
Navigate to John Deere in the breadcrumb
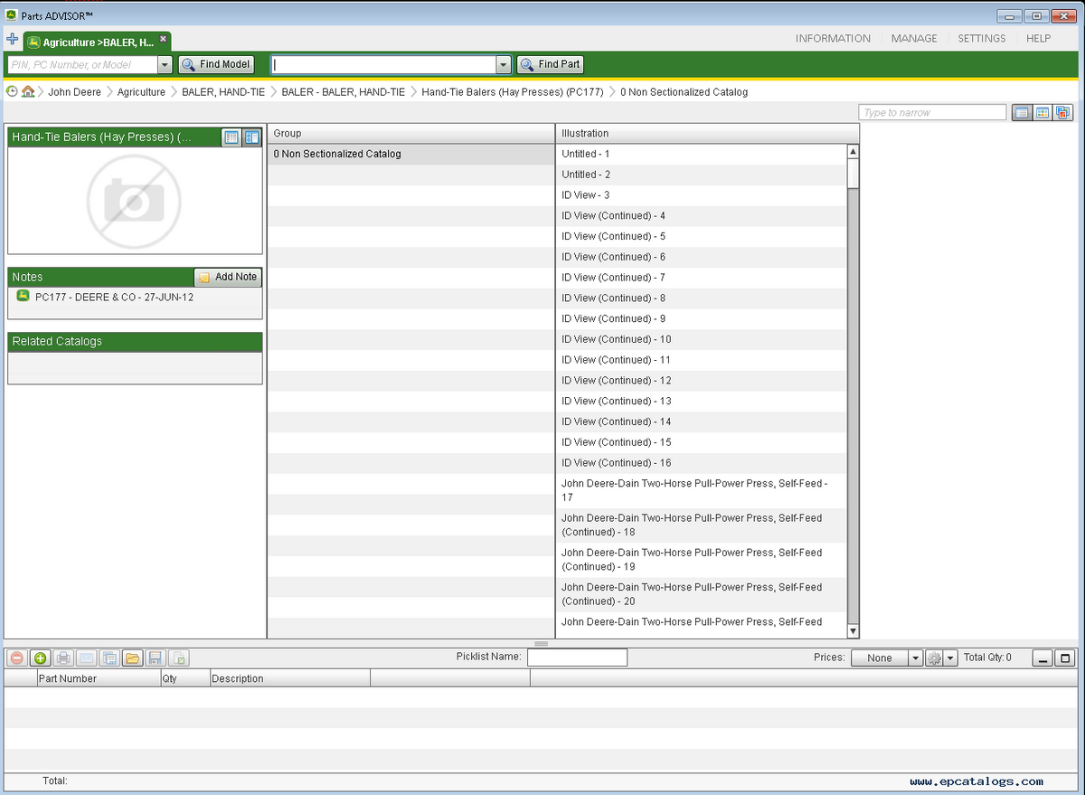click(75, 92)
